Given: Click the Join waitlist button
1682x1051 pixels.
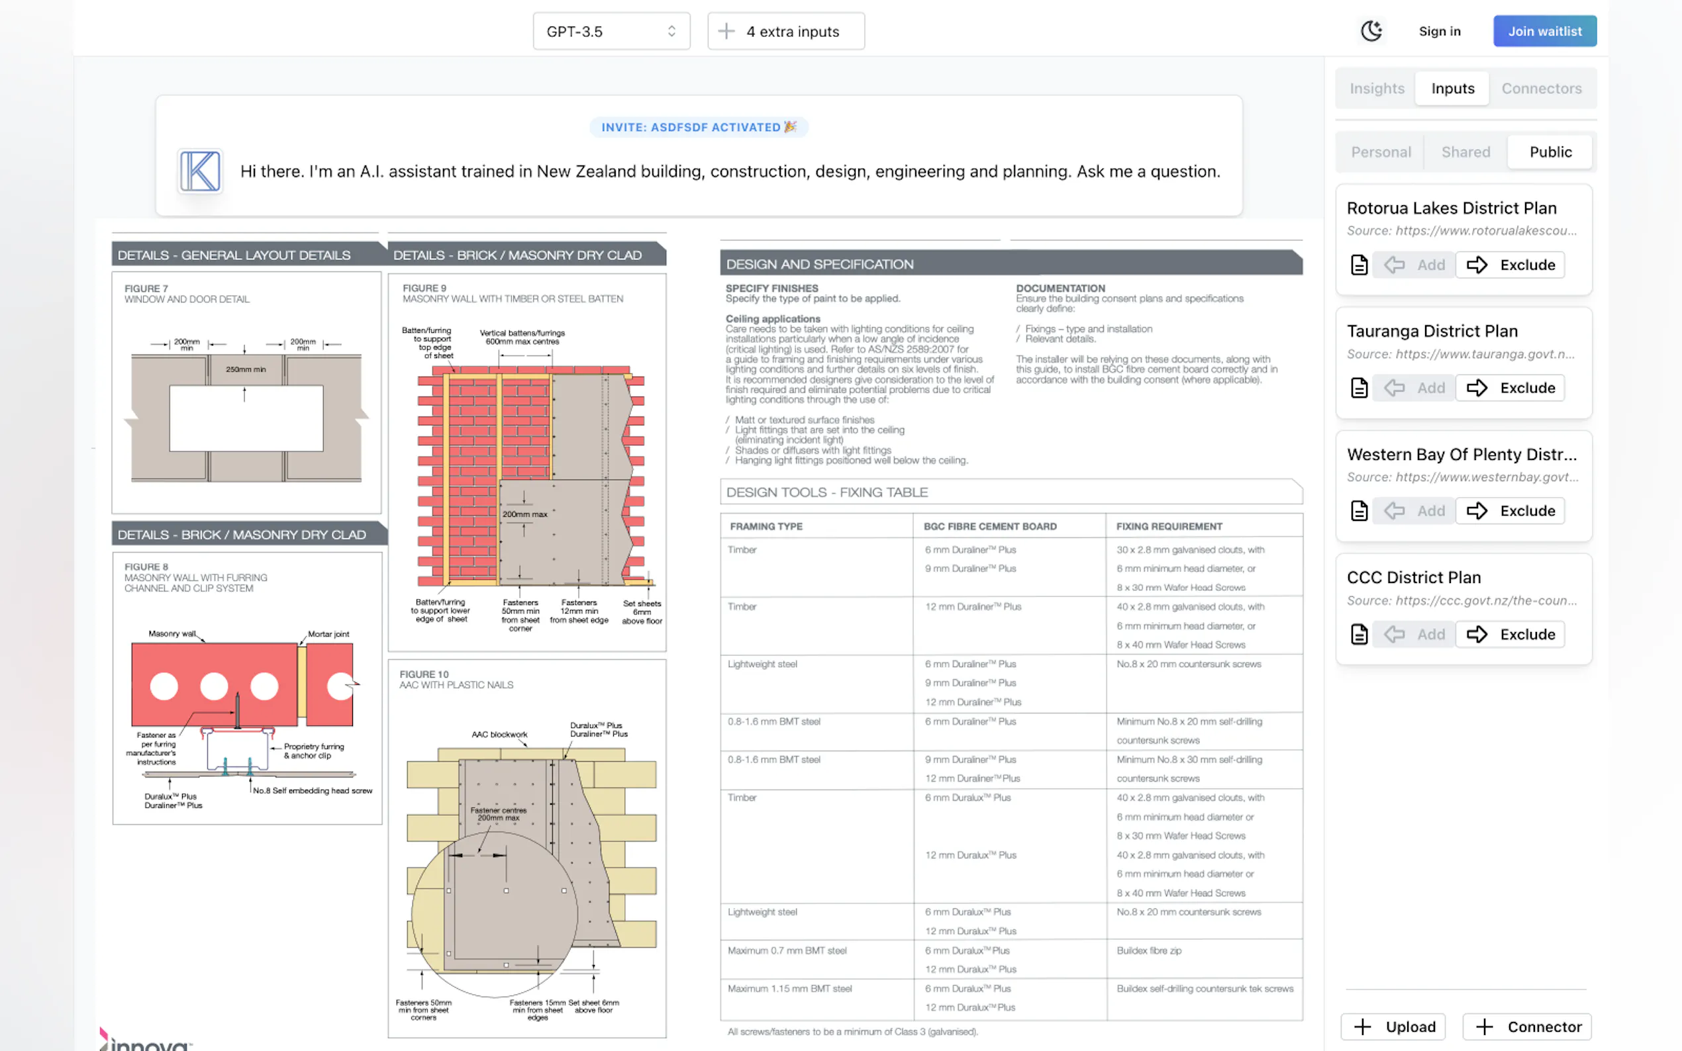Looking at the screenshot, I should click(1544, 31).
